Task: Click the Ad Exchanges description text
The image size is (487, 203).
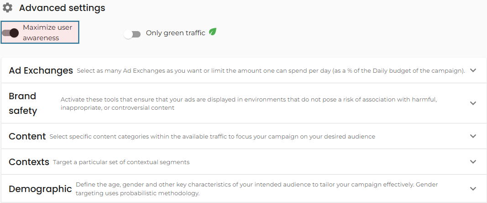Action: [x=271, y=71]
